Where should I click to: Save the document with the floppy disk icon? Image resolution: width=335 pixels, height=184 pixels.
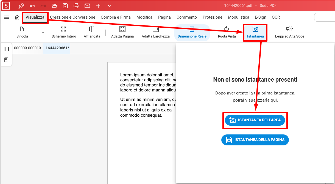[x=65, y=6]
